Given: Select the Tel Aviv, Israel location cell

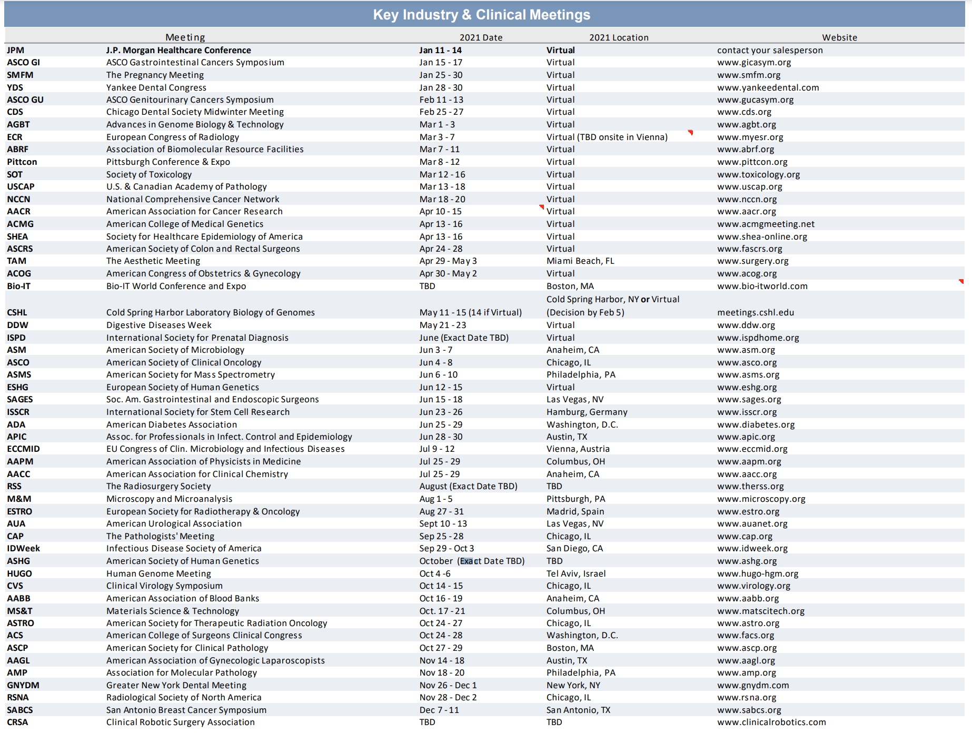Looking at the screenshot, I should [576, 574].
